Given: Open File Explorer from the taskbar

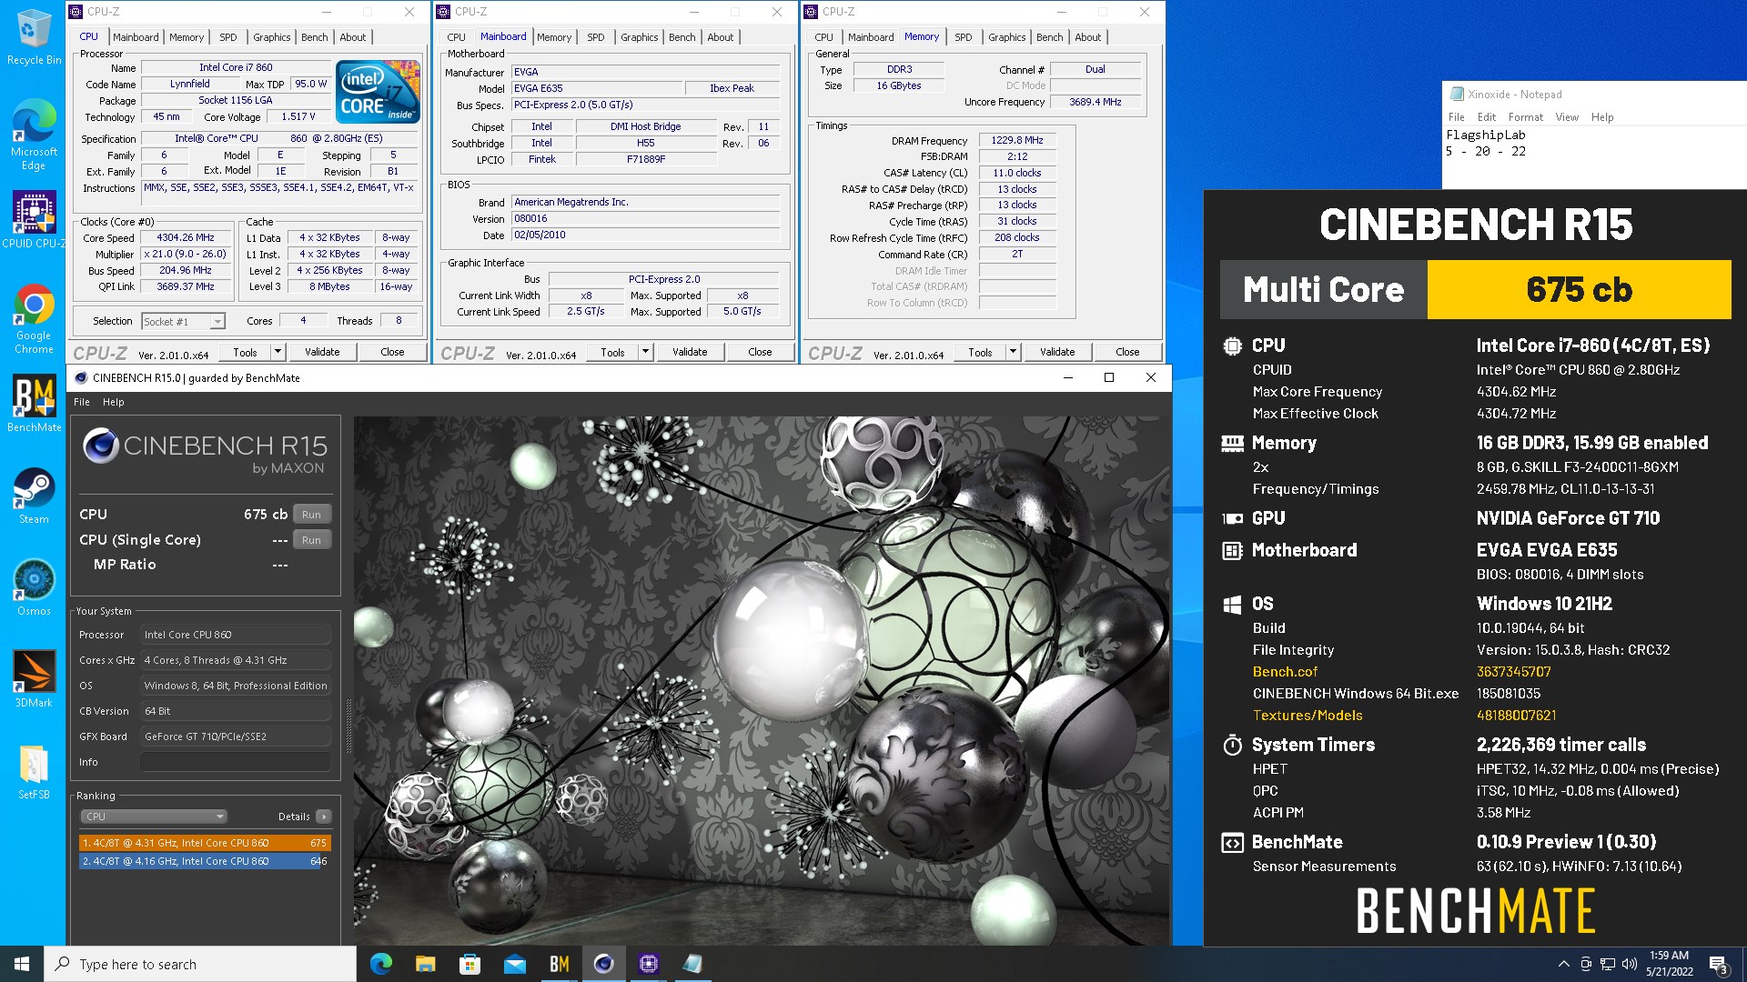Looking at the screenshot, I should (x=425, y=964).
